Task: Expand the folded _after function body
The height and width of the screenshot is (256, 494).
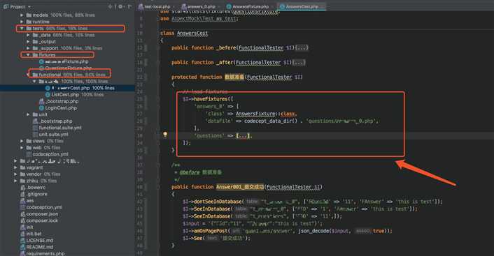Action: point(299,62)
